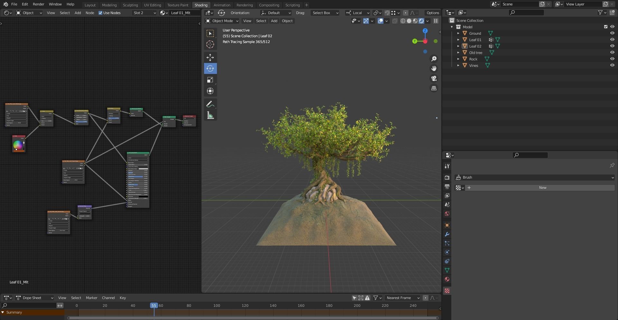Open the View Layer properties tab
The width and height of the screenshot is (618, 320).
[x=447, y=195]
